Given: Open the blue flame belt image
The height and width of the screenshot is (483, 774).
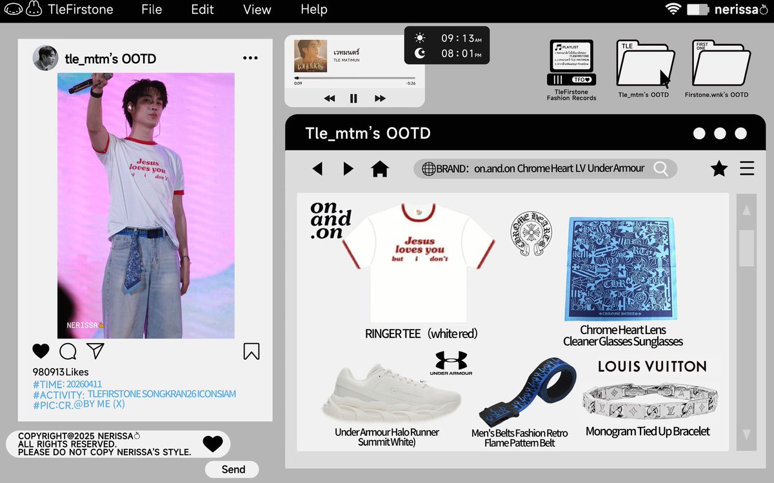Looking at the screenshot, I should pyautogui.click(x=528, y=391).
